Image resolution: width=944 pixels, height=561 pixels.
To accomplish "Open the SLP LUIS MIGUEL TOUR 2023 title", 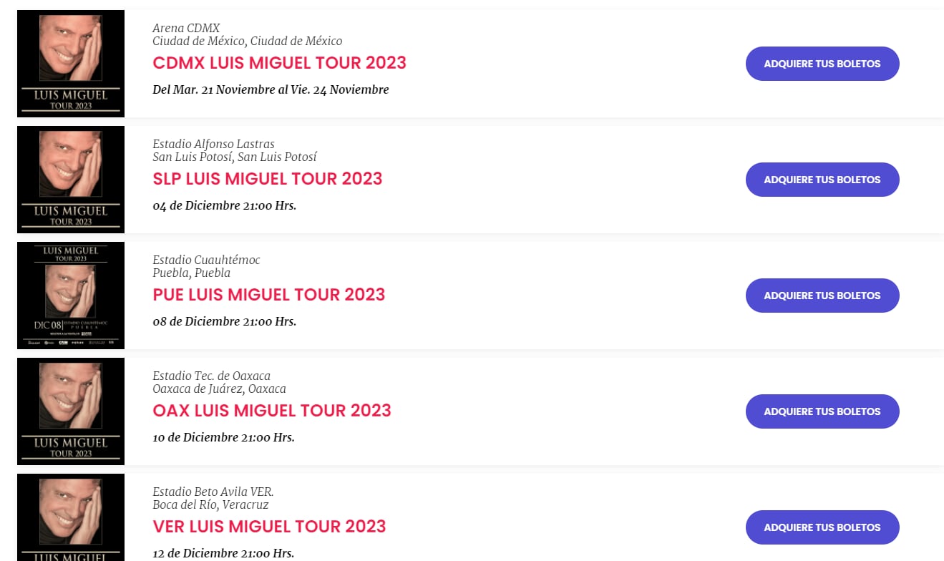I will pyautogui.click(x=267, y=179).
